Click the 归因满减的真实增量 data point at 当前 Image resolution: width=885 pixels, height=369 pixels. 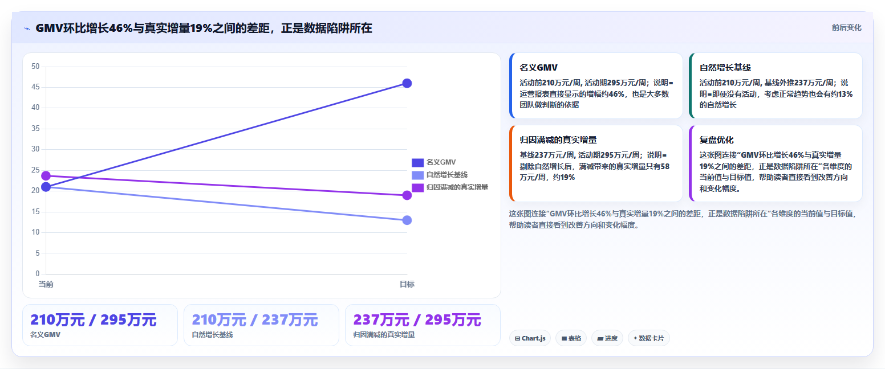click(x=46, y=176)
